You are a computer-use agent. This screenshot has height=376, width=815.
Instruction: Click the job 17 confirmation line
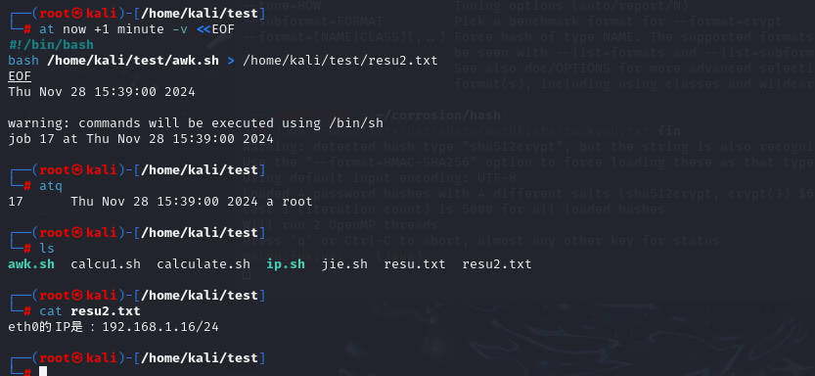pos(140,139)
